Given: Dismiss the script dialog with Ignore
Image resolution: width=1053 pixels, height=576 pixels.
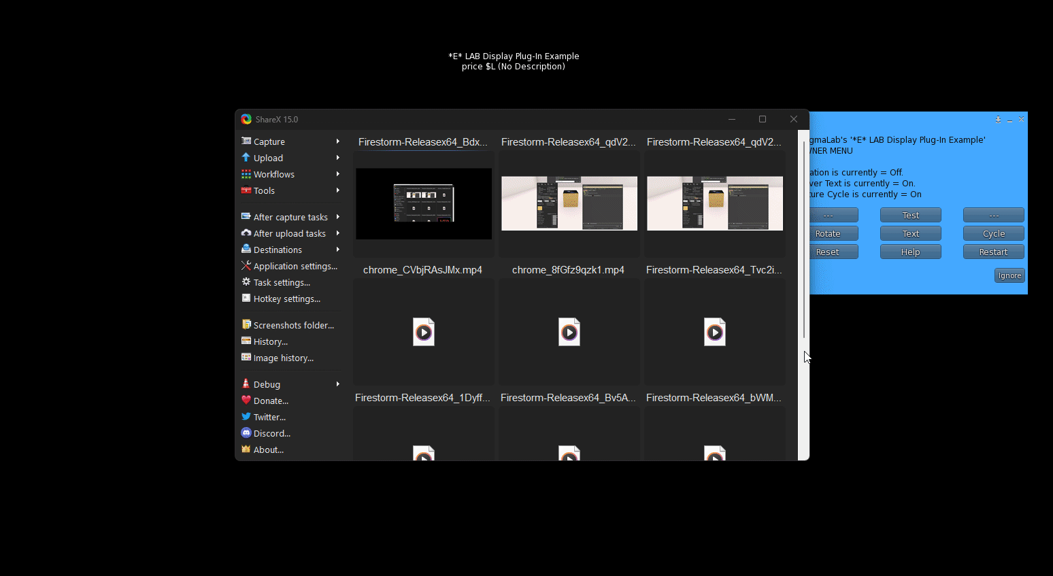Looking at the screenshot, I should 1009,275.
